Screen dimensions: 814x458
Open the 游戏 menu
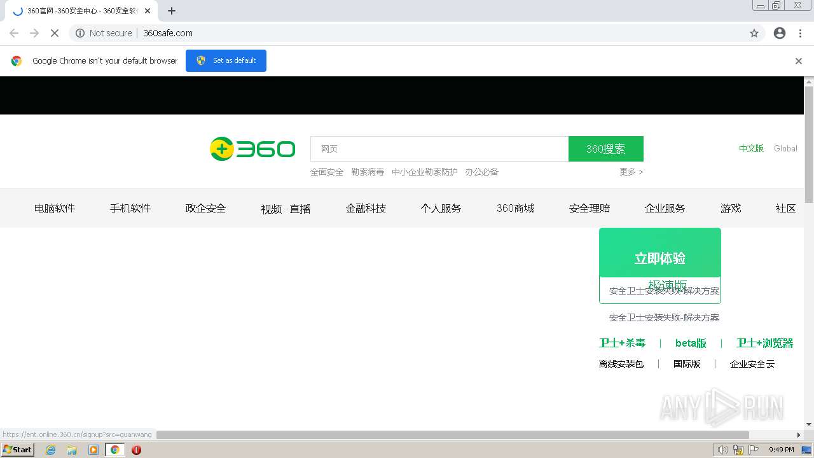[x=731, y=208]
